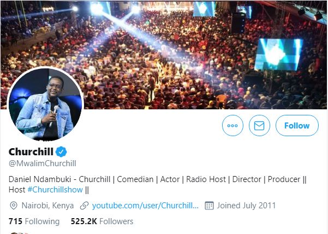
Task: Click the location pin icon
Action: (14, 206)
